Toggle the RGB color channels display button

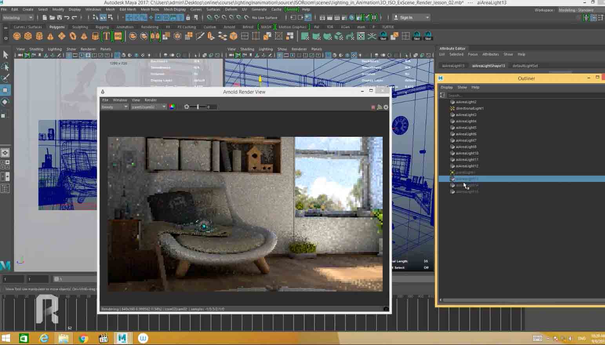(172, 107)
